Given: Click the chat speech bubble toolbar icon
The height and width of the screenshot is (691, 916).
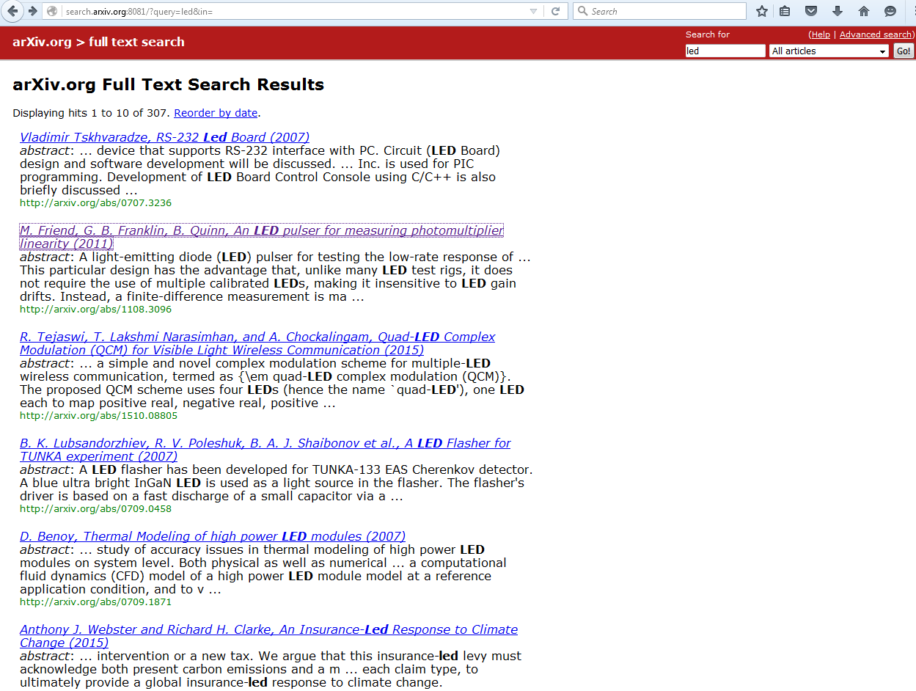Looking at the screenshot, I should tap(890, 11).
